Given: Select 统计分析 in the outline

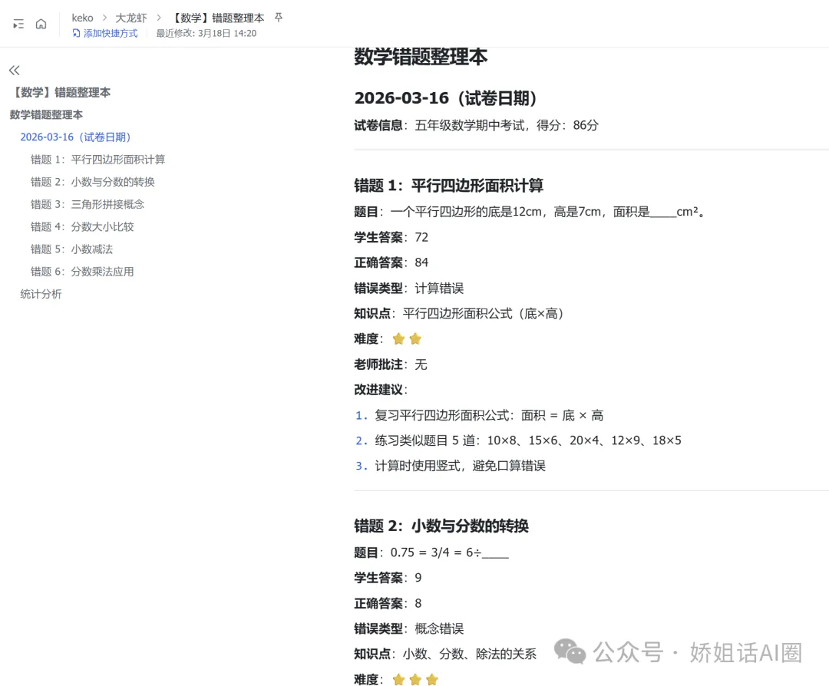Looking at the screenshot, I should click(41, 294).
